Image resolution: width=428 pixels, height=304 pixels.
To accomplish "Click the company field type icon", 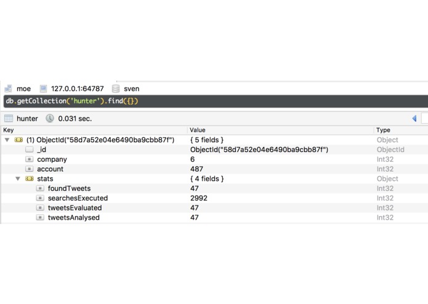I will (x=29, y=159).
